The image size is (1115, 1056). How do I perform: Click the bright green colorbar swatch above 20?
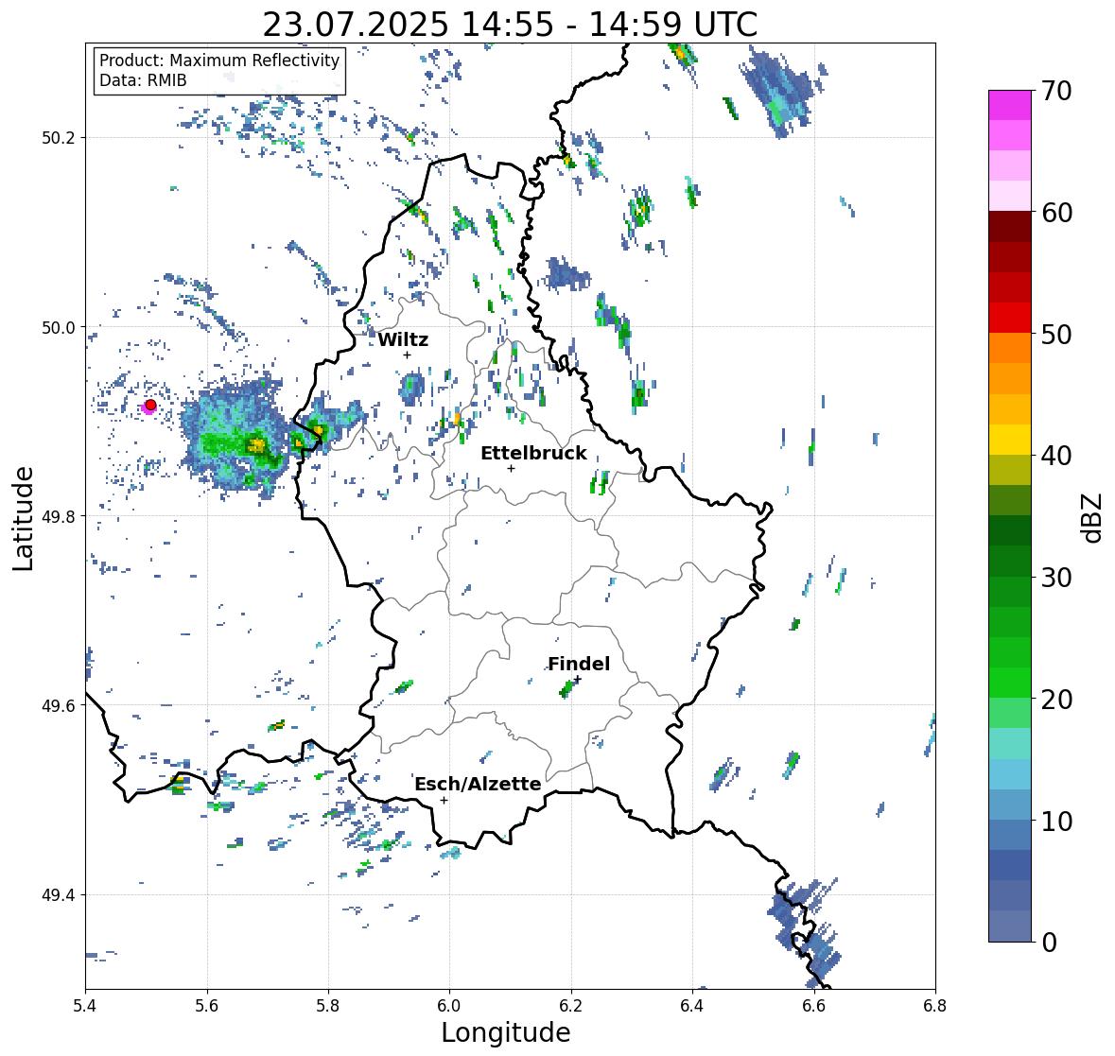click(1010, 683)
